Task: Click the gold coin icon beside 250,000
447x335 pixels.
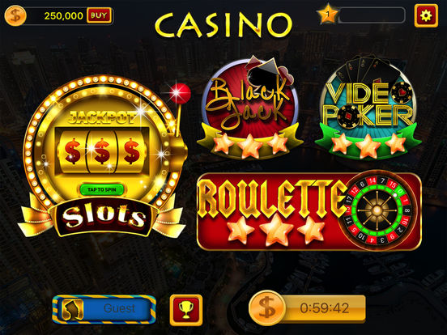Action: (x=15, y=15)
